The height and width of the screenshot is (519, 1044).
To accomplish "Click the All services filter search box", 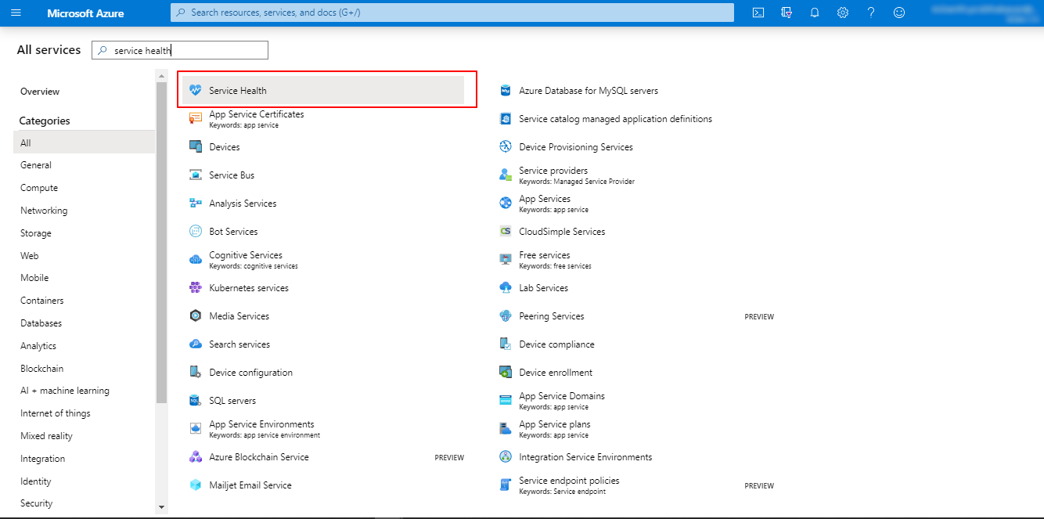I will 188,51.
